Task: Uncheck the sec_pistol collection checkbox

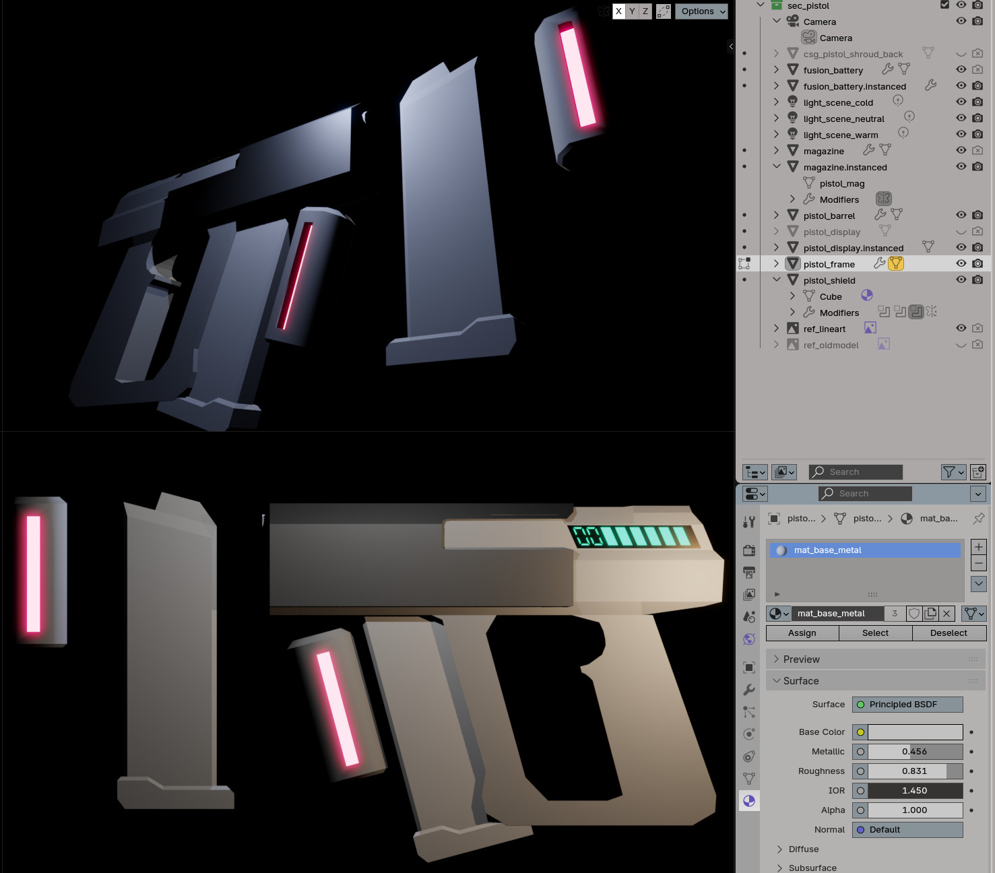Action: coord(944,5)
